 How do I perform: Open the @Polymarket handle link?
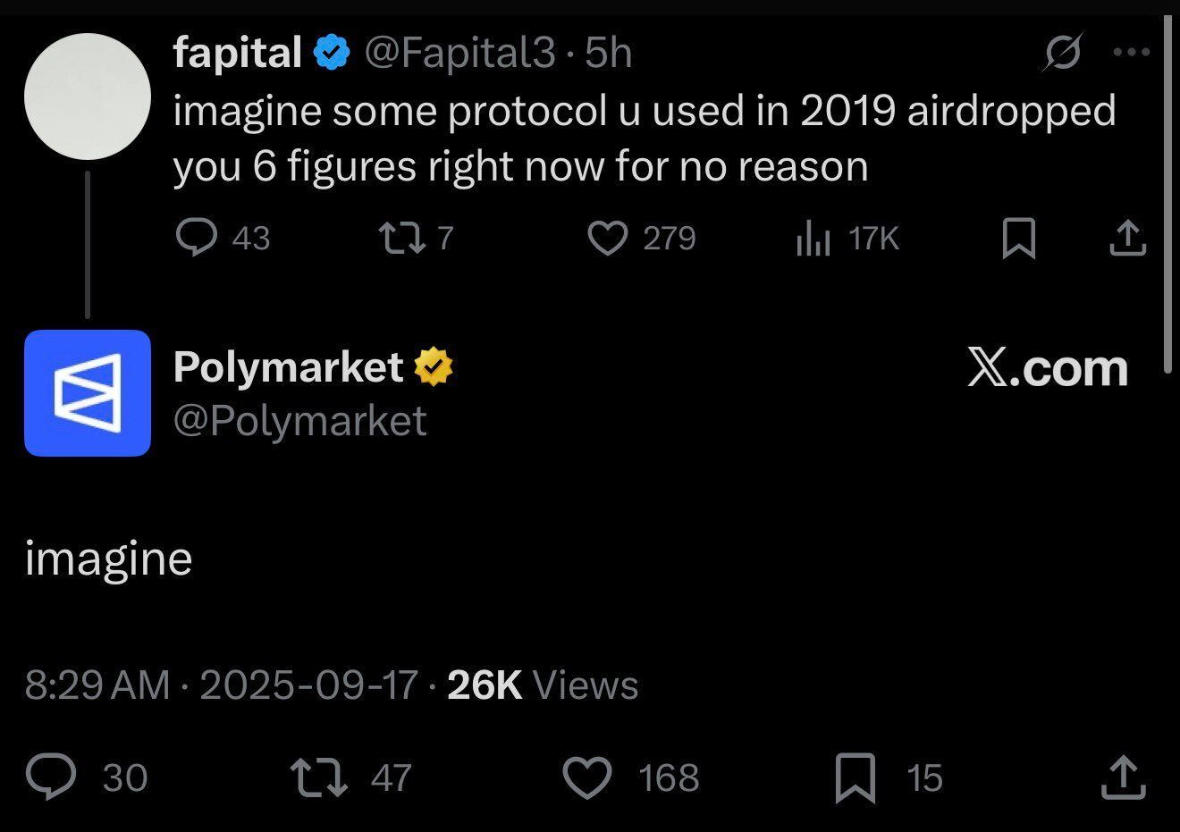(x=299, y=420)
